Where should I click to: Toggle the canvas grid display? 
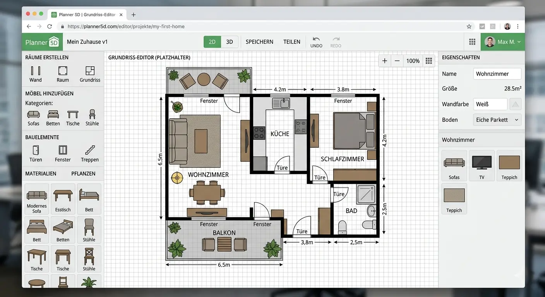428,61
